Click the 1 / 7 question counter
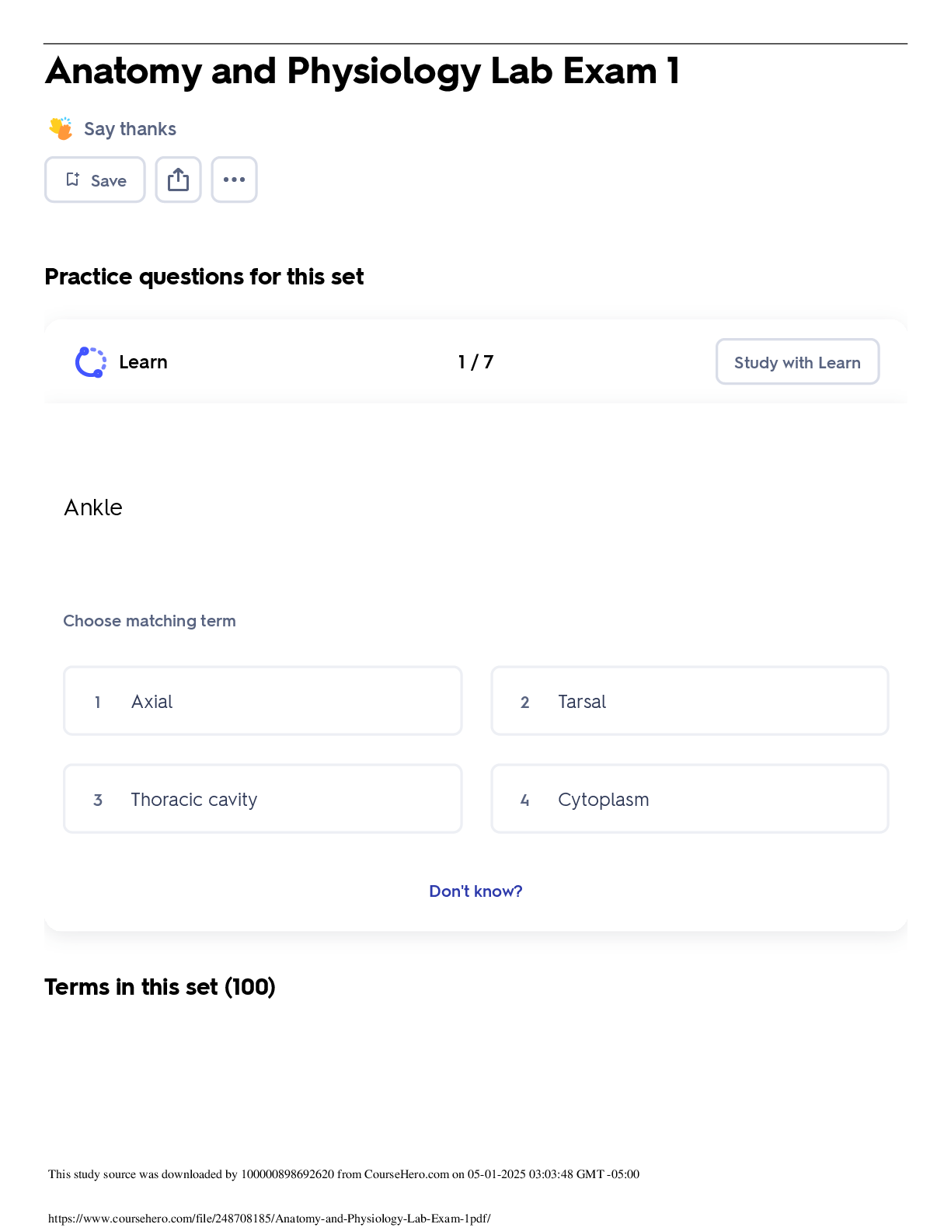The image size is (951, 1231). tap(475, 362)
